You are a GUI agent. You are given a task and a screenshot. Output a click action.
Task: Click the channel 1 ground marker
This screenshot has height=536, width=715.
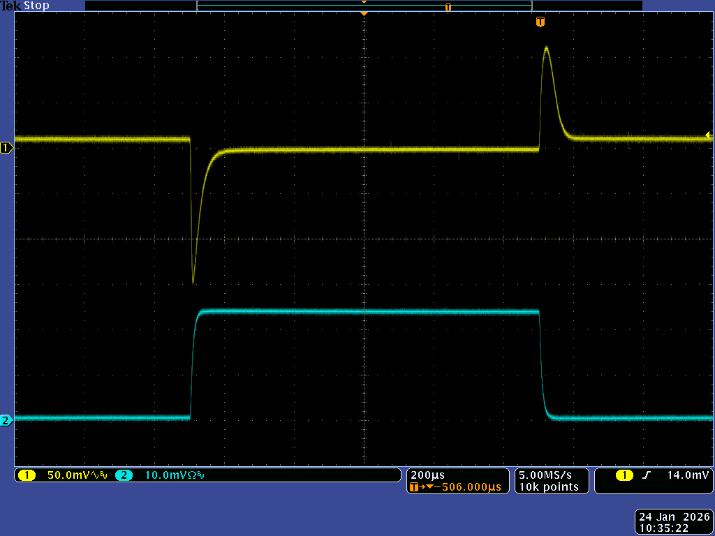(6, 148)
